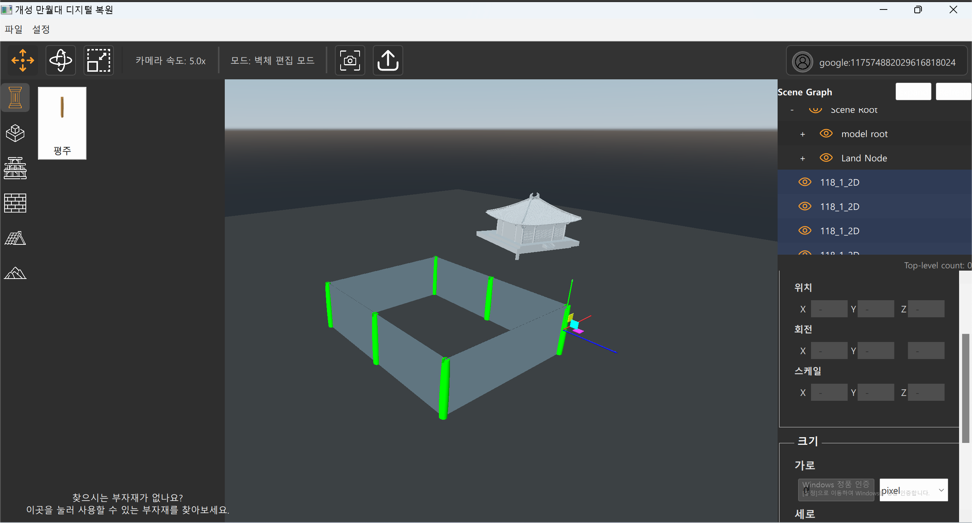Select the 평주 column thumbnail

(x=62, y=123)
